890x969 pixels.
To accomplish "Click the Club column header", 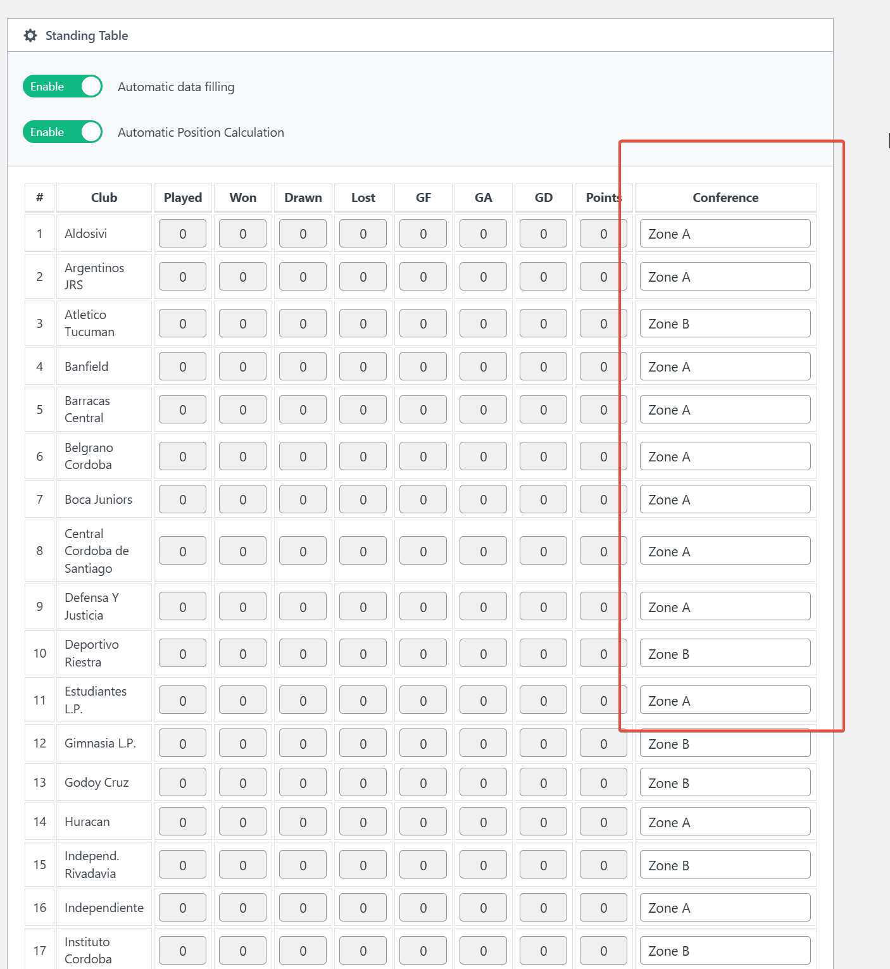I will [x=104, y=197].
